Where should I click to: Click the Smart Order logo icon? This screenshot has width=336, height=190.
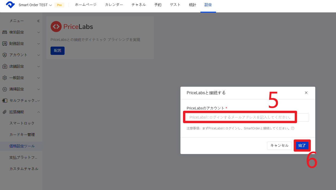click(10, 5)
